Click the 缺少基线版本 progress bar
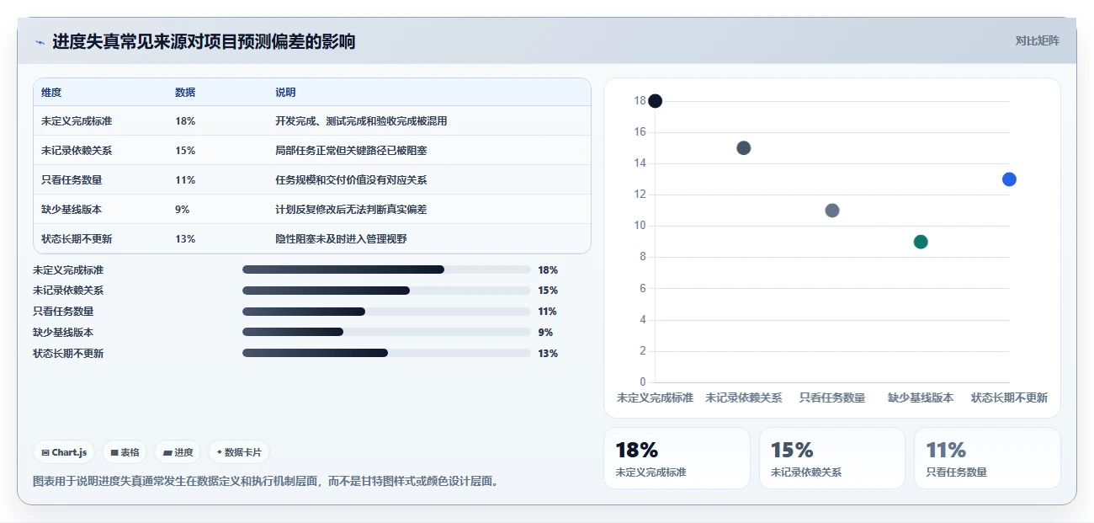Viewport: 1094px width, 523px height. [386, 332]
